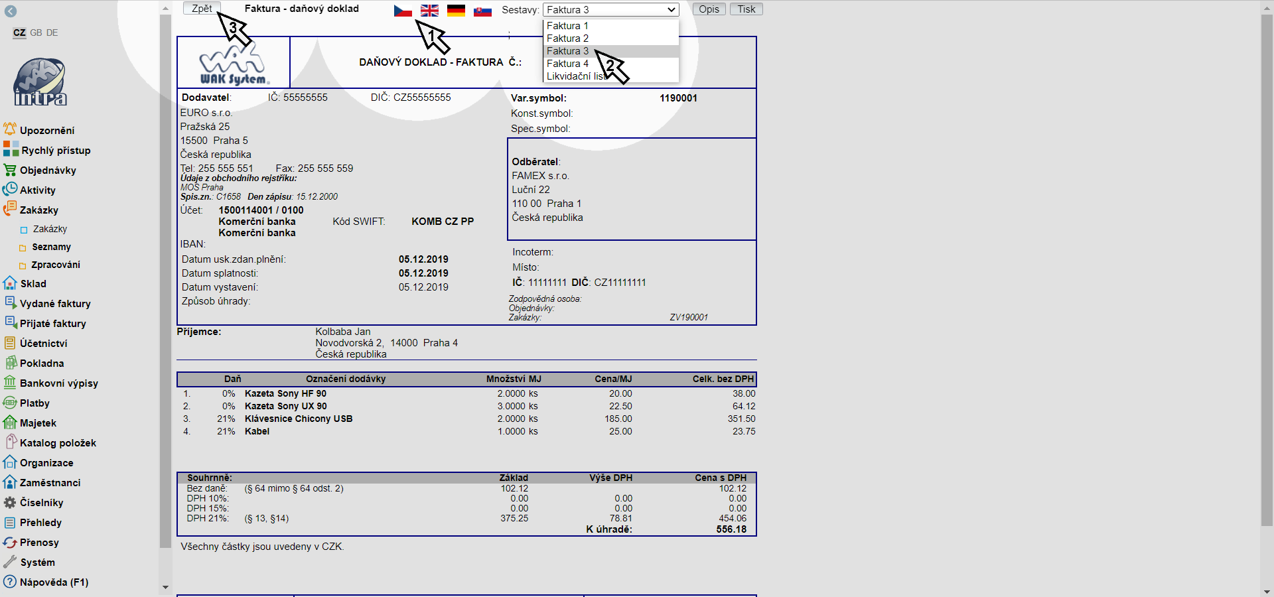Choose Faktura 3 from the list
The height and width of the screenshot is (597, 1274).
pos(610,51)
